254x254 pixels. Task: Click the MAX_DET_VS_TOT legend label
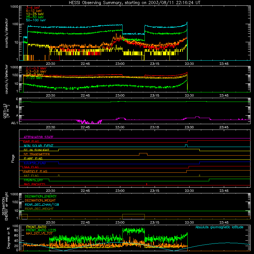coord(39,233)
